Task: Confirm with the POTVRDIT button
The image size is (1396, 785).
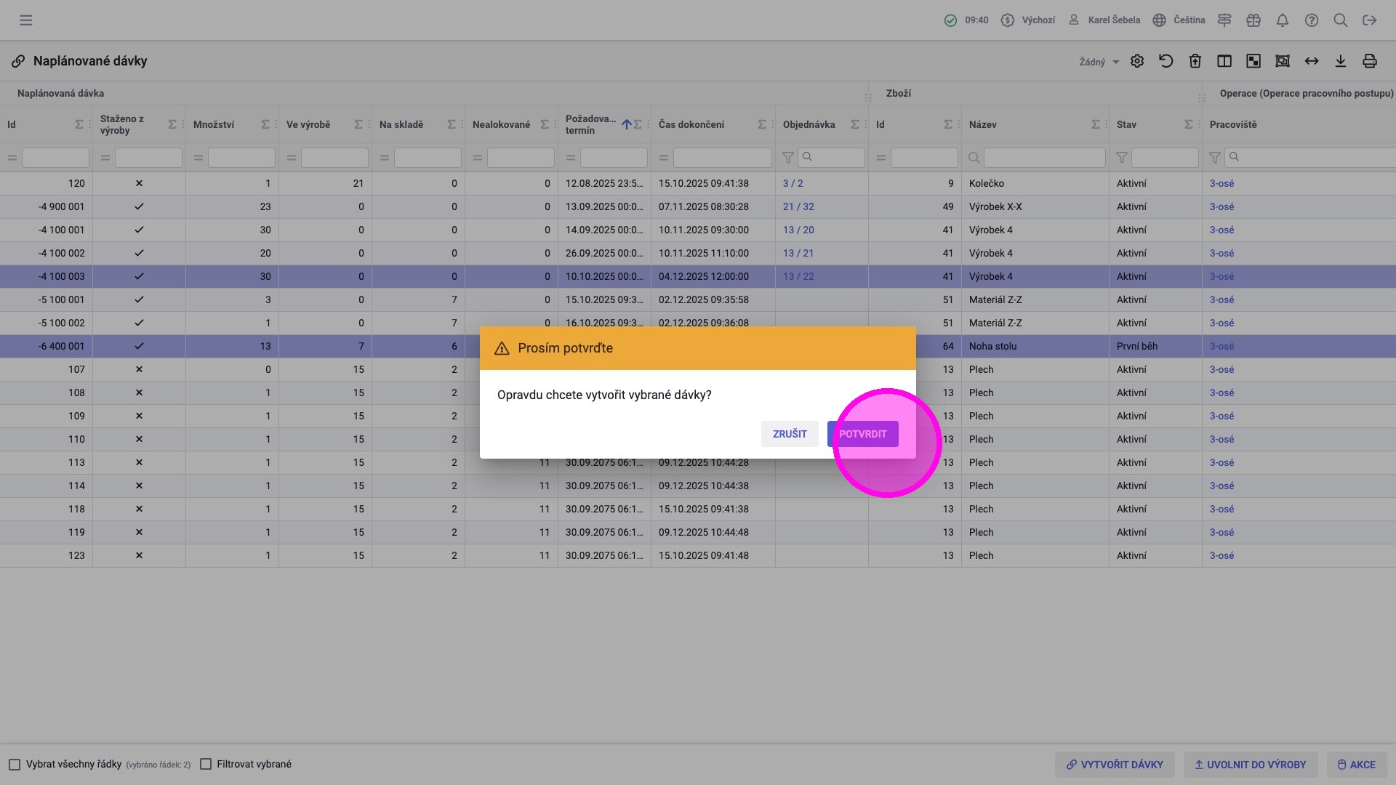Action: (862, 434)
